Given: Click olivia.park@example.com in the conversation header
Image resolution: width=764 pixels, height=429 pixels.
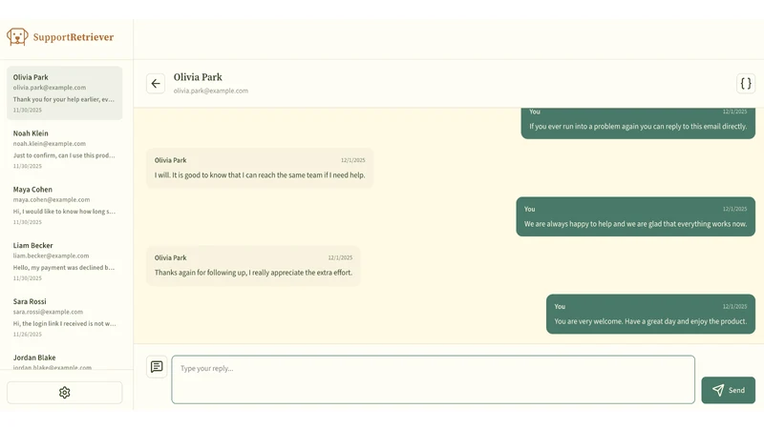Looking at the screenshot, I should (210, 91).
